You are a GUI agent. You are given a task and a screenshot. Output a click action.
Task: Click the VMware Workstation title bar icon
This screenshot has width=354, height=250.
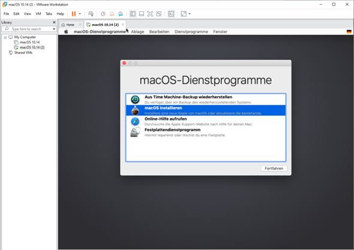point(5,4)
